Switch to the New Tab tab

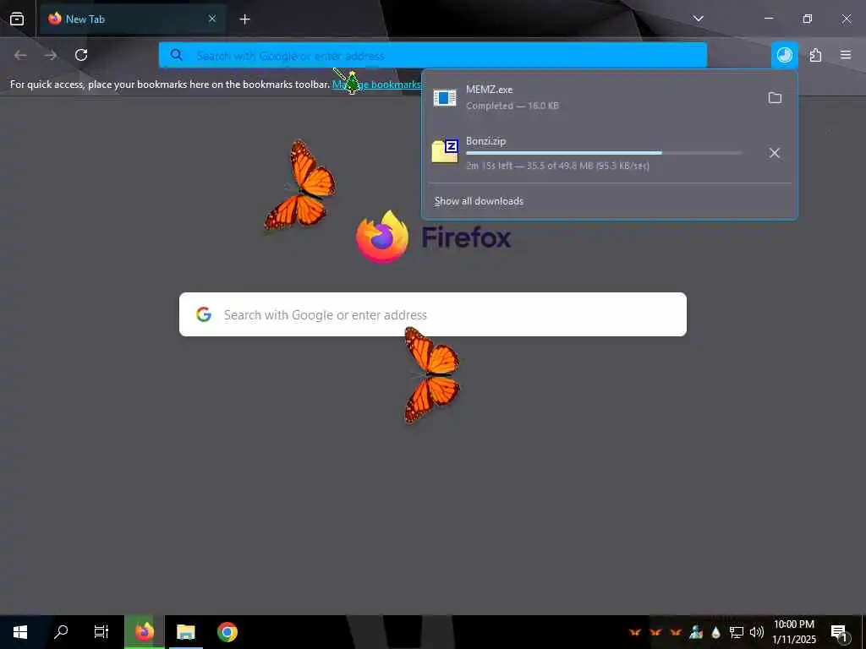tap(133, 19)
